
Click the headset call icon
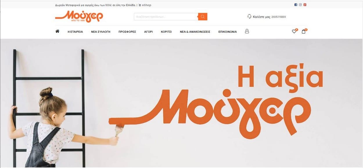tap(249, 17)
